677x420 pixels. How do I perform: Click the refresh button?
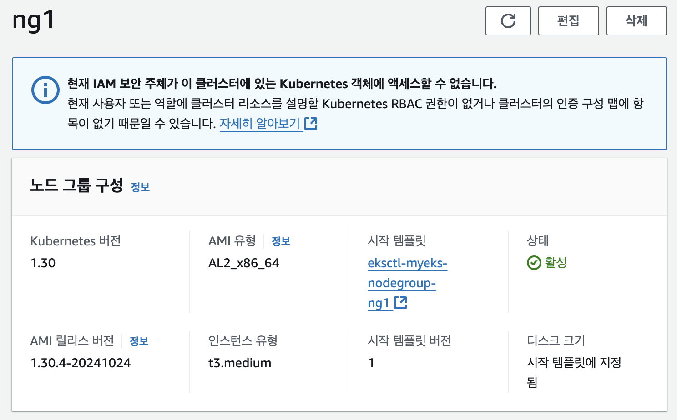point(508,21)
